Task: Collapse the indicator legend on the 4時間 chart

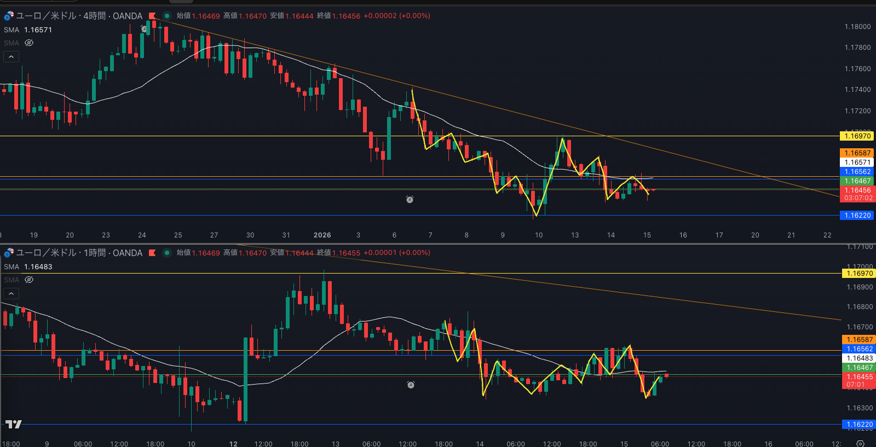Action: pos(11,56)
